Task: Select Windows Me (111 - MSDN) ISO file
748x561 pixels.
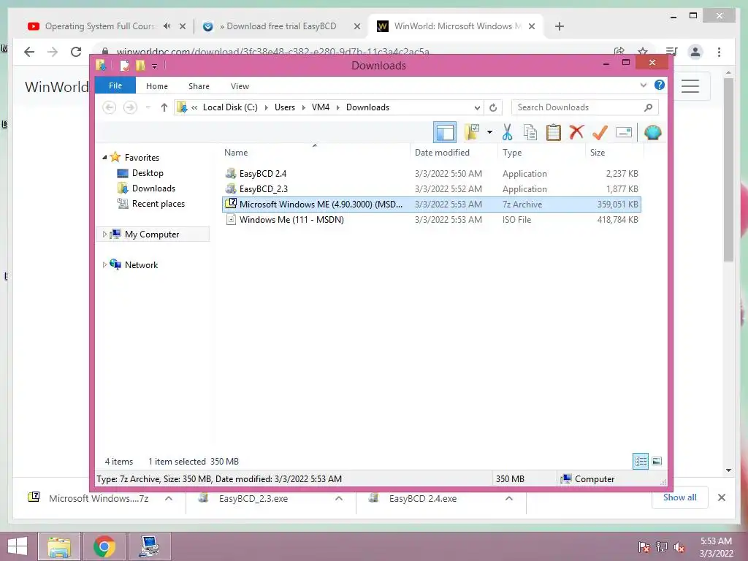Action: coord(432,219)
